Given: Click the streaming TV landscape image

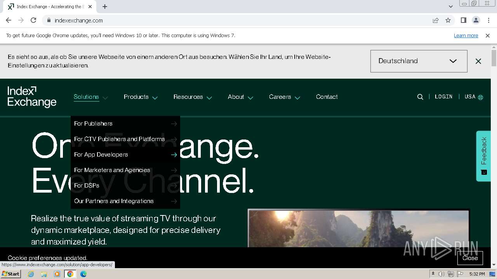Looking at the screenshot, I should tap(358, 228).
